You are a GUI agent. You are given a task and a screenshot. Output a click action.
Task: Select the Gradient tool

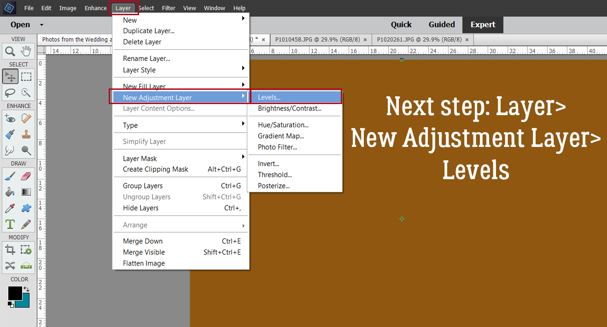click(x=26, y=192)
